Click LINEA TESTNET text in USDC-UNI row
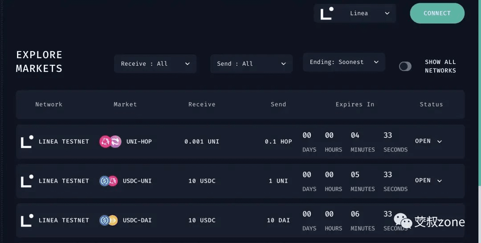Viewport: 481px width, 243px height. [64, 181]
